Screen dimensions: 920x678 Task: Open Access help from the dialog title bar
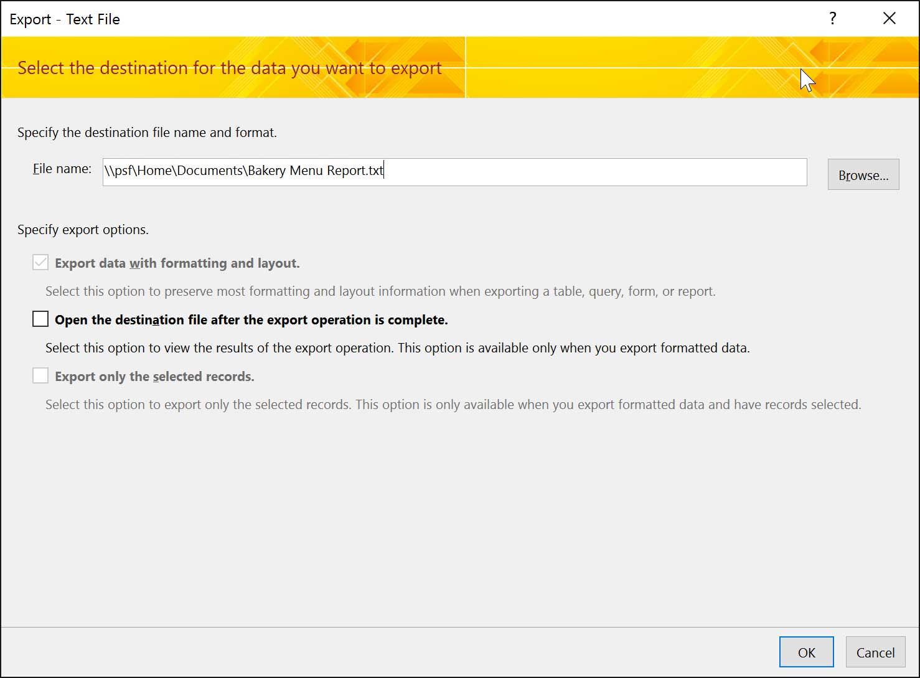point(832,19)
